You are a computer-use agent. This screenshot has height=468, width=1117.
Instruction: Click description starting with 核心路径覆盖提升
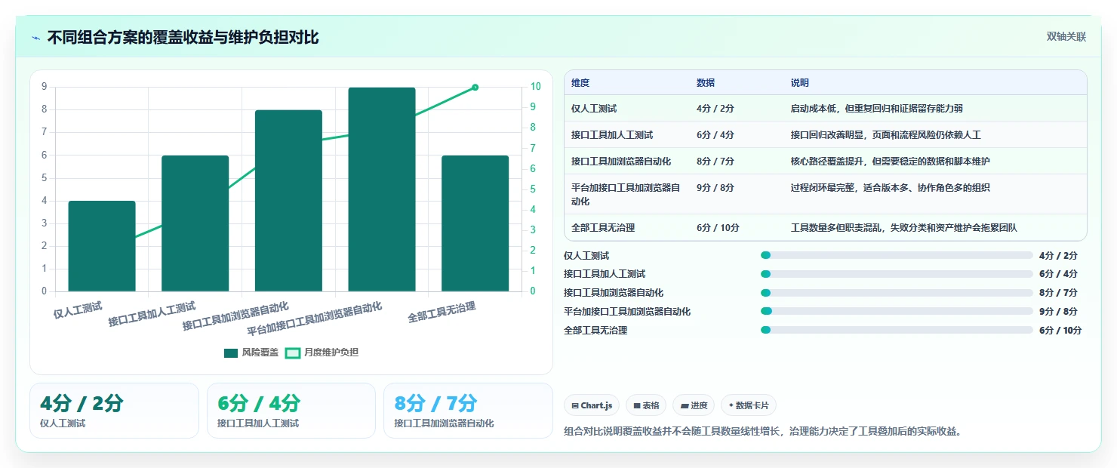coord(891,162)
